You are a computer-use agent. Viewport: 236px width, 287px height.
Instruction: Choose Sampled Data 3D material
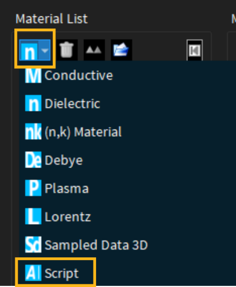click(x=86, y=245)
